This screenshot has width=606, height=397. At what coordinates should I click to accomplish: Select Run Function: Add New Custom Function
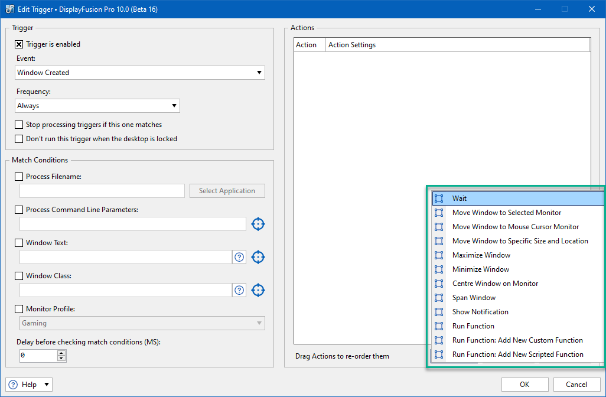(518, 340)
